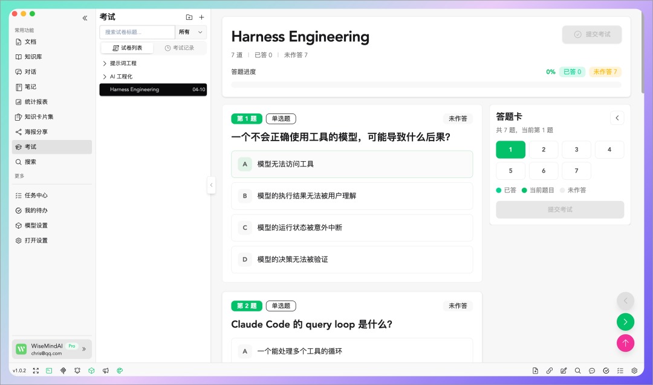Open the 所有 filter dropdown
Viewport: 653px width, 385px height.
click(x=190, y=32)
